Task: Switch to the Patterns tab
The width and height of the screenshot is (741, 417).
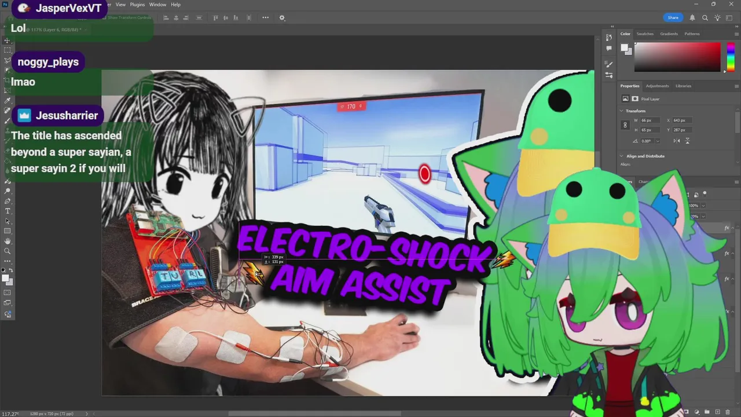Action: click(692, 34)
